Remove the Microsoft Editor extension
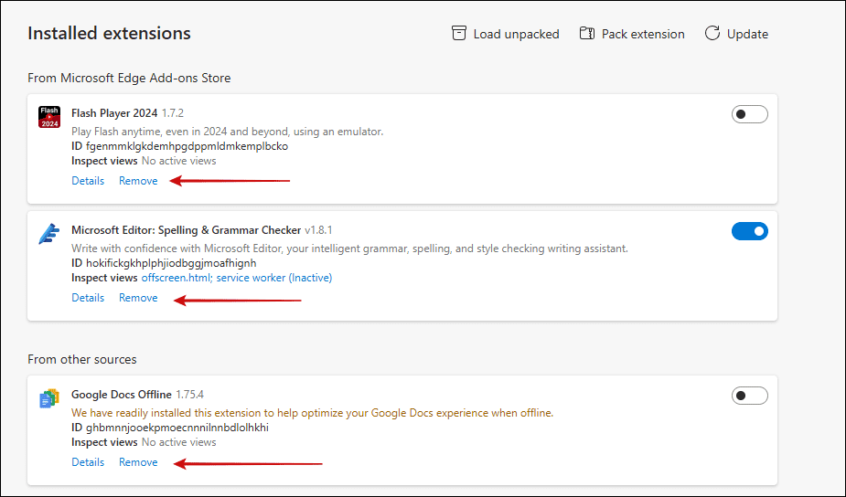Screen dimensions: 846x497 coord(138,298)
